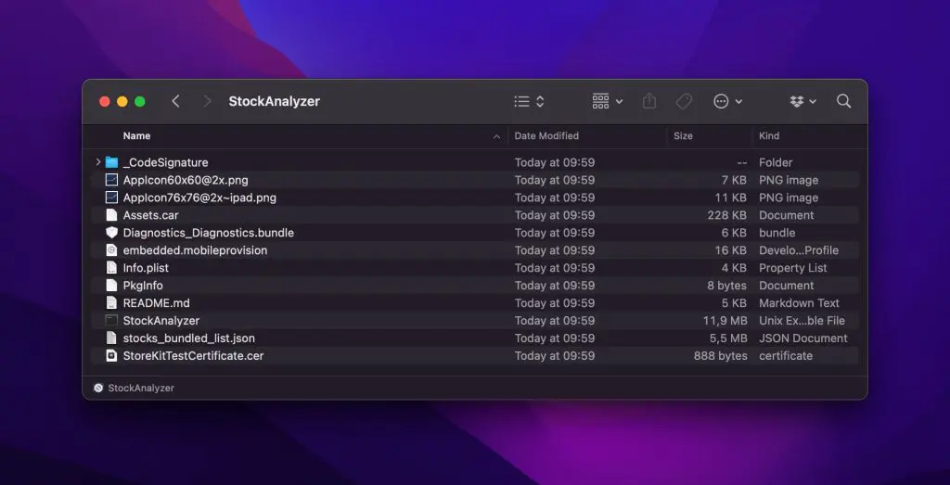Click the Folder kind cell
Viewport: 950px width, 485px height.
coord(776,162)
